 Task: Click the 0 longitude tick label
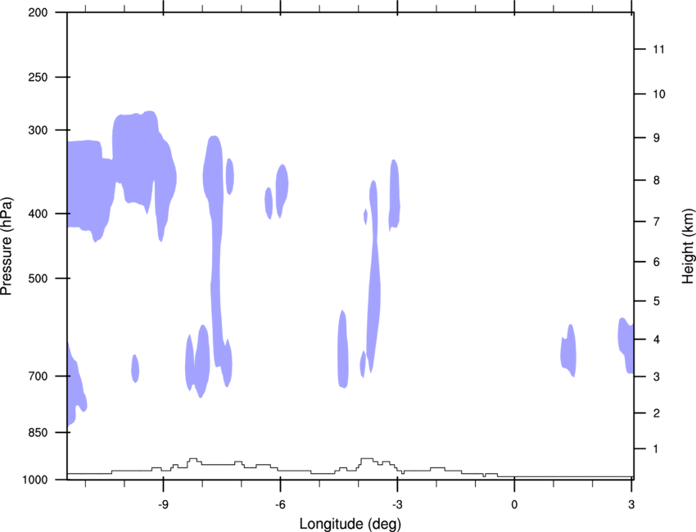point(514,505)
